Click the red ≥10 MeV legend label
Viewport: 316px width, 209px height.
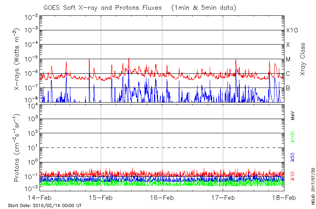pyautogui.click(x=293, y=176)
